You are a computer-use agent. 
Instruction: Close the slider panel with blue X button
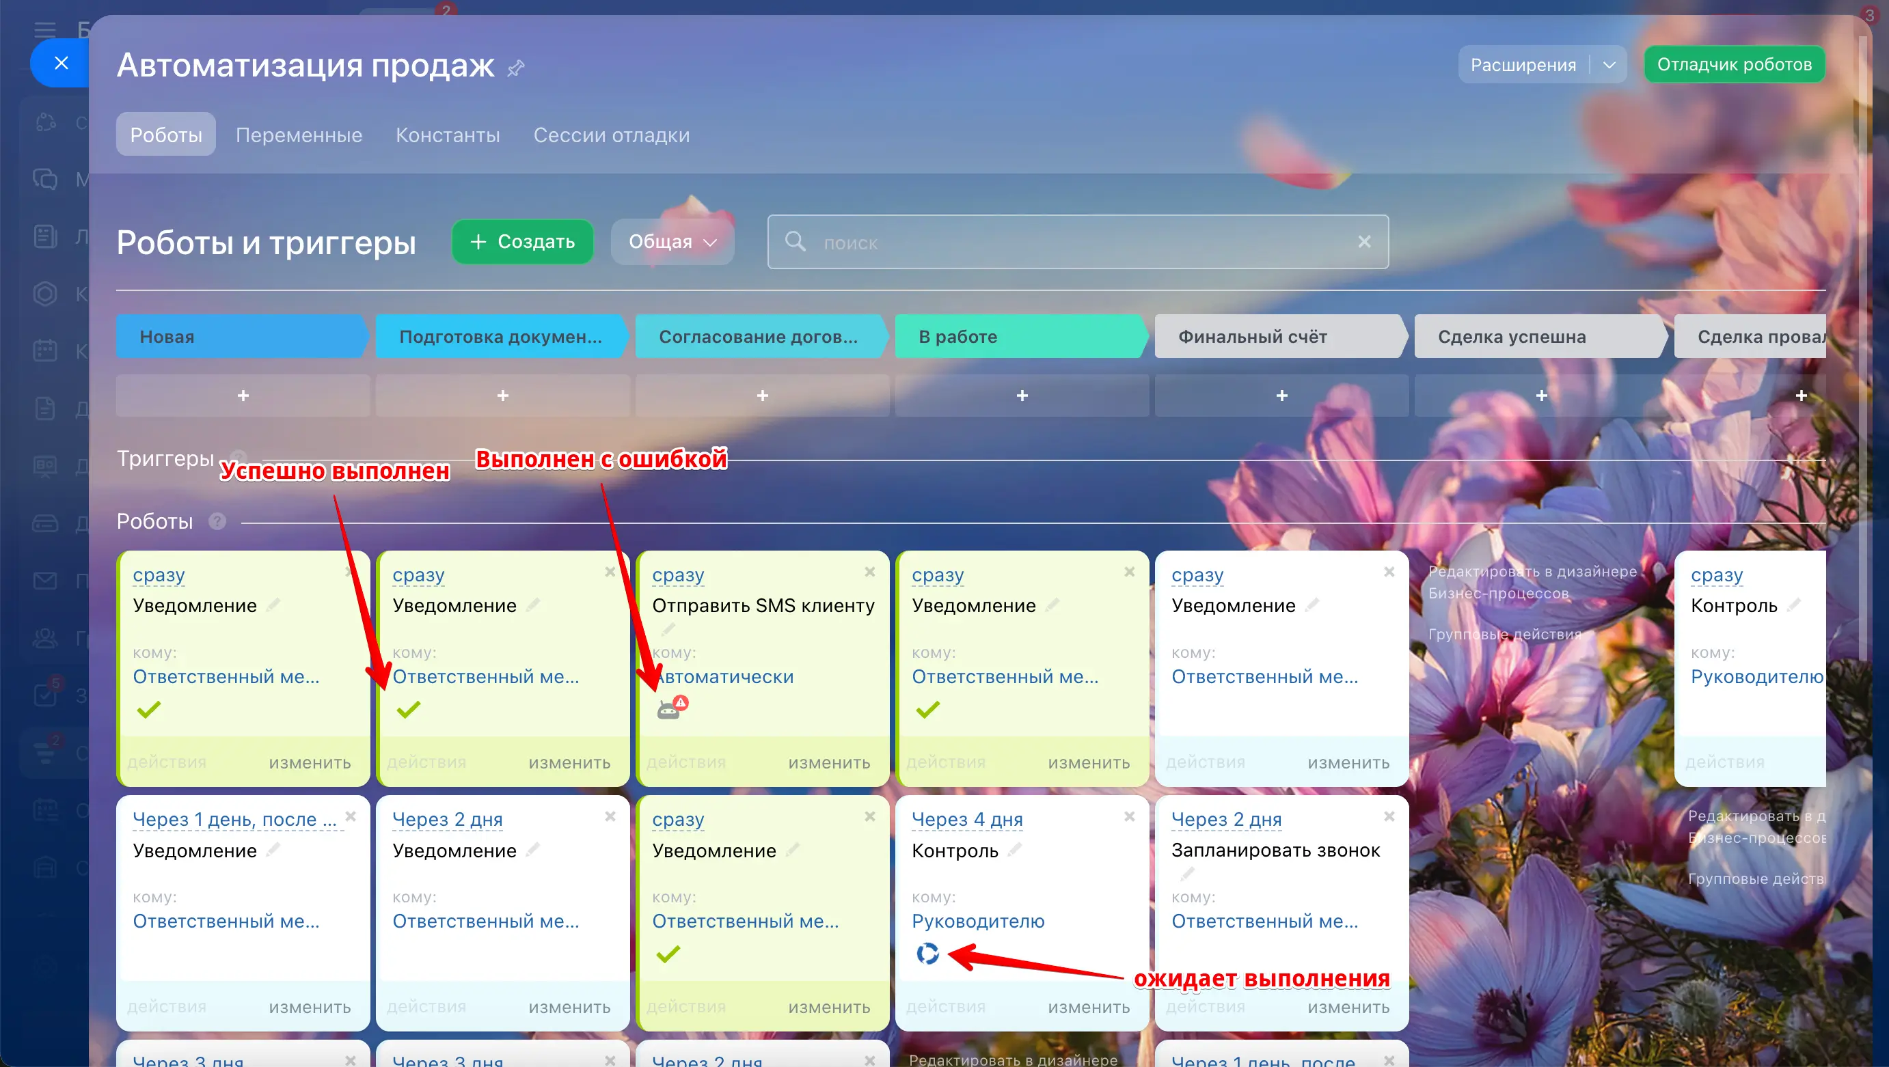point(62,63)
